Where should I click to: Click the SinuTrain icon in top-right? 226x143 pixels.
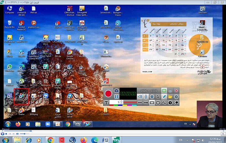202,10
